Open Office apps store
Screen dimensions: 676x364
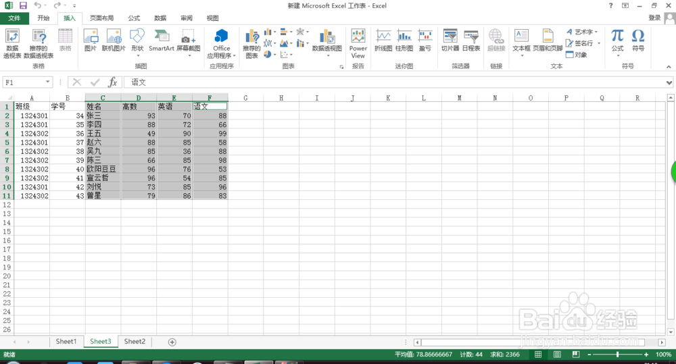(x=221, y=43)
